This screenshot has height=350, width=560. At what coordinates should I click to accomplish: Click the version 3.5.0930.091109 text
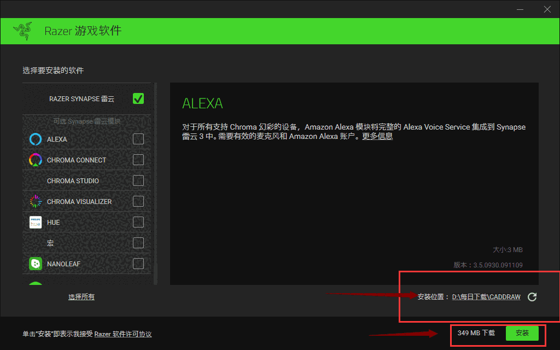(488, 265)
